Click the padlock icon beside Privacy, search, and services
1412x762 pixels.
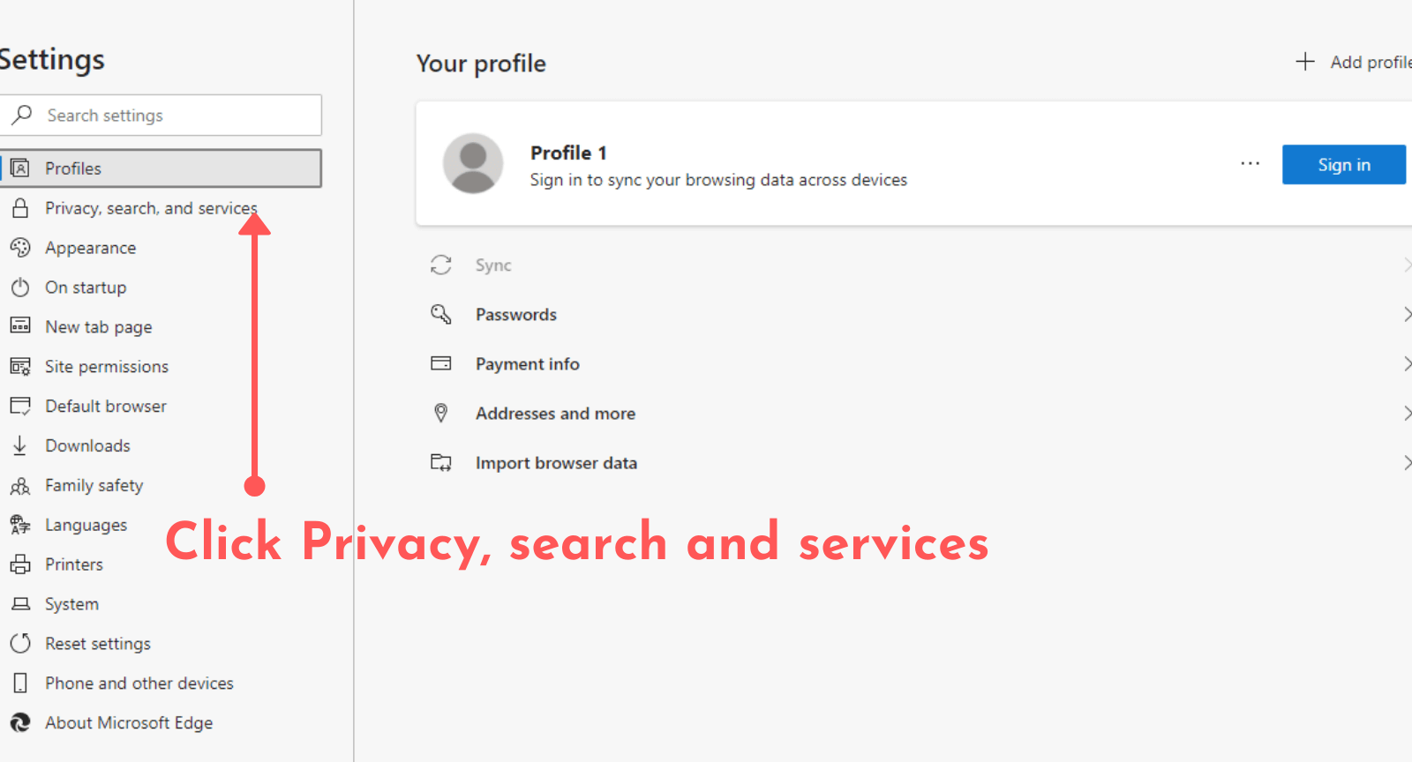pyautogui.click(x=20, y=208)
